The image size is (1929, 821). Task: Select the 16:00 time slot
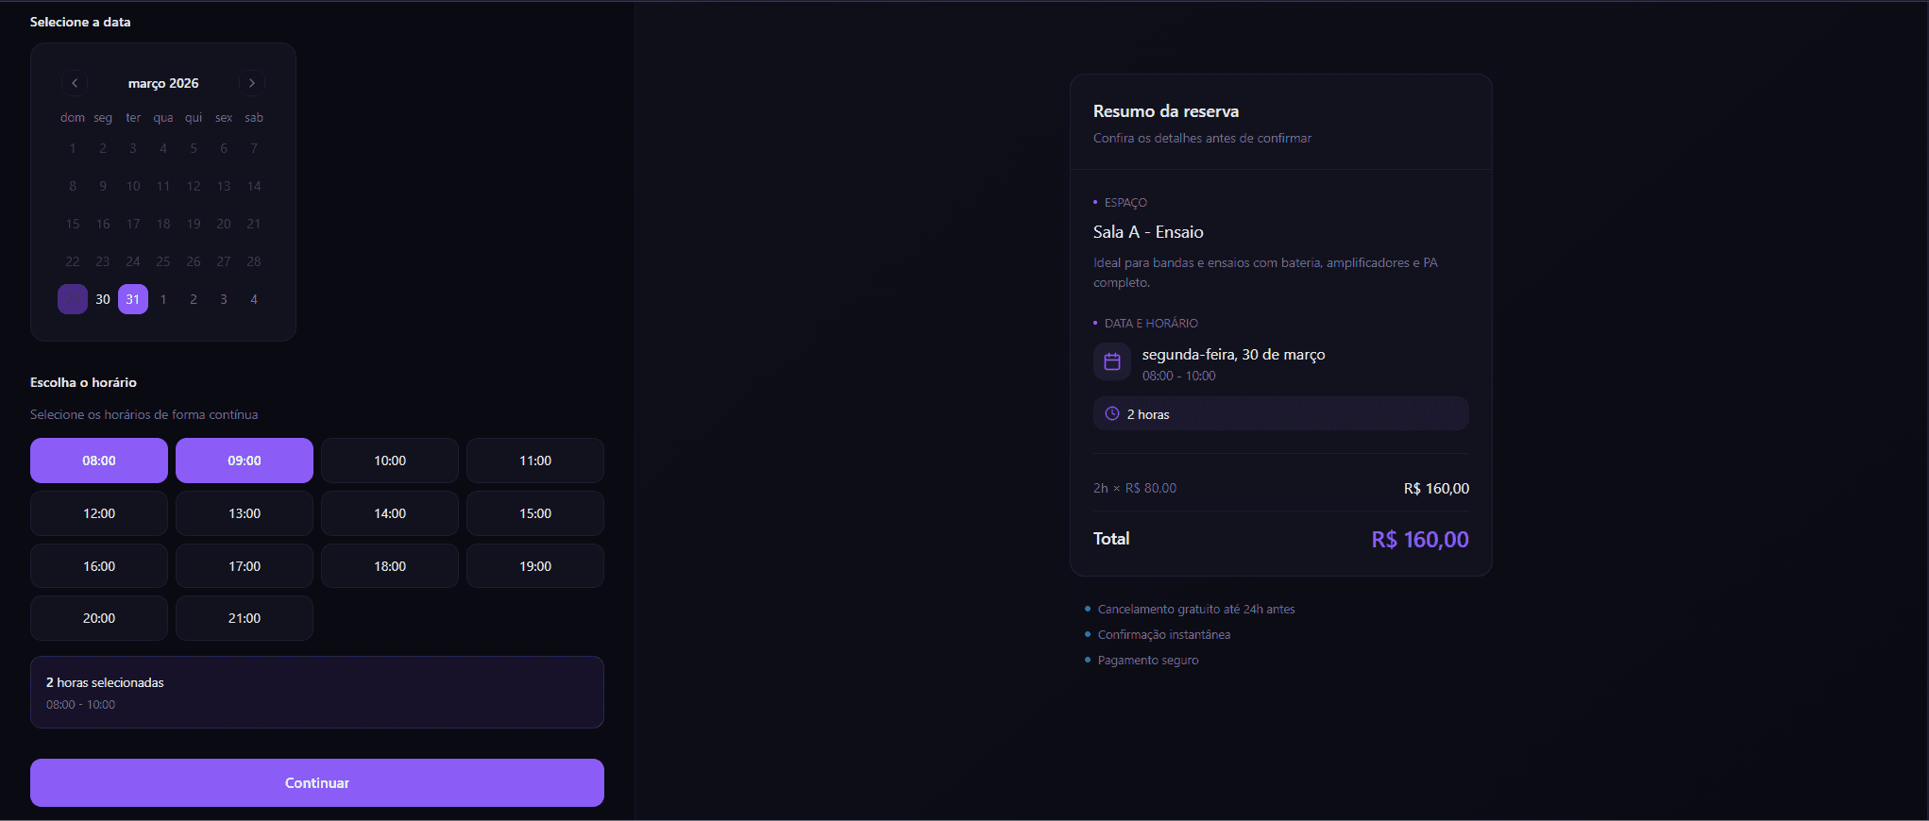(x=99, y=566)
